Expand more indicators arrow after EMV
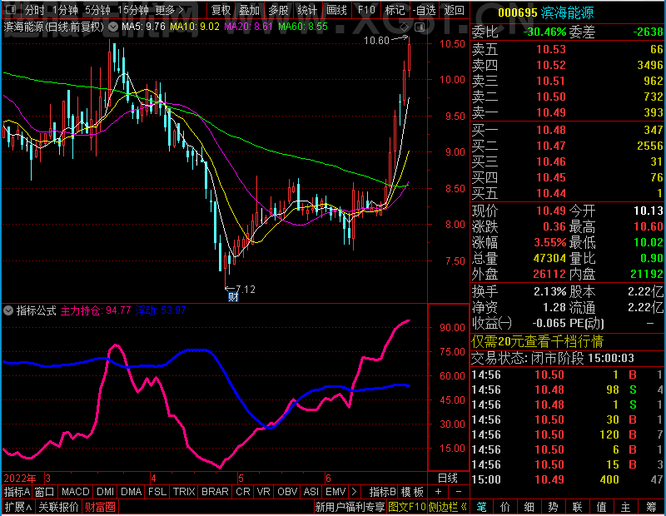 click(x=355, y=492)
